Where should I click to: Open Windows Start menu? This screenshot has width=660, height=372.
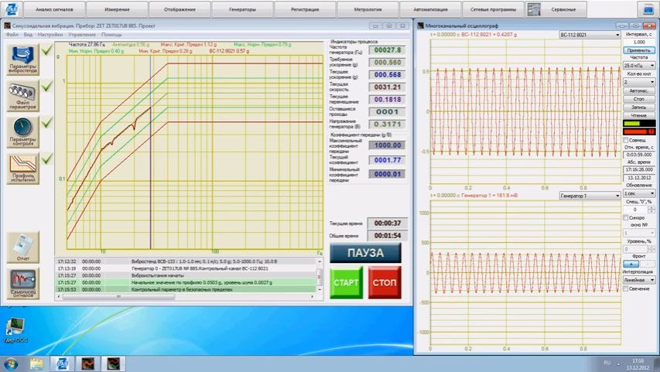(11, 363)
